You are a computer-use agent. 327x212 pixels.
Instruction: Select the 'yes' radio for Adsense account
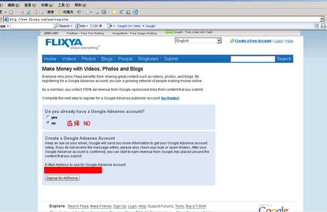point(48,117)
